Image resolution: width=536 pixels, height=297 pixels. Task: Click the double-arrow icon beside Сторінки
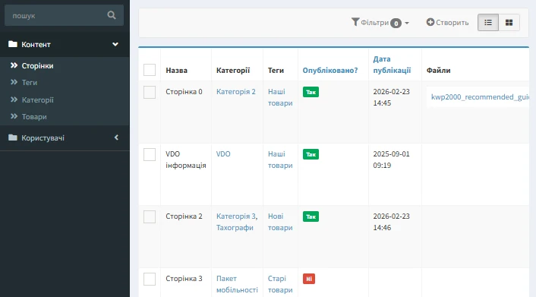click(x=14, y=65)
